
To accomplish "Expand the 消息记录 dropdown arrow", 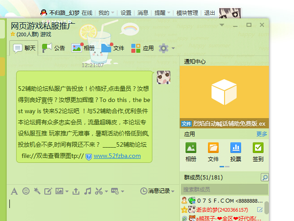I will [x=173, y=191].
